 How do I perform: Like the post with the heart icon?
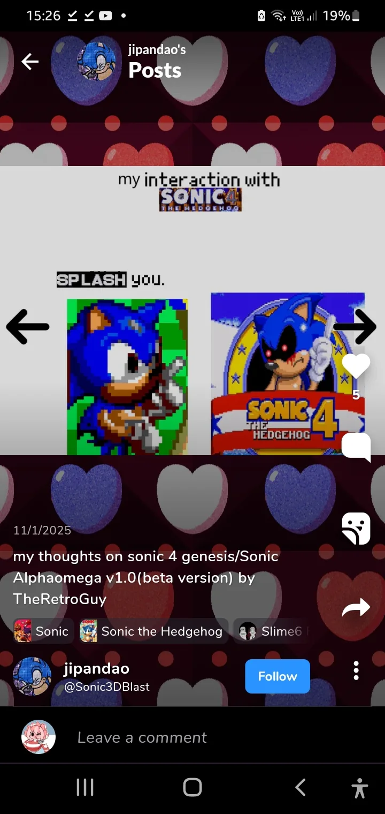pos(356,366)
